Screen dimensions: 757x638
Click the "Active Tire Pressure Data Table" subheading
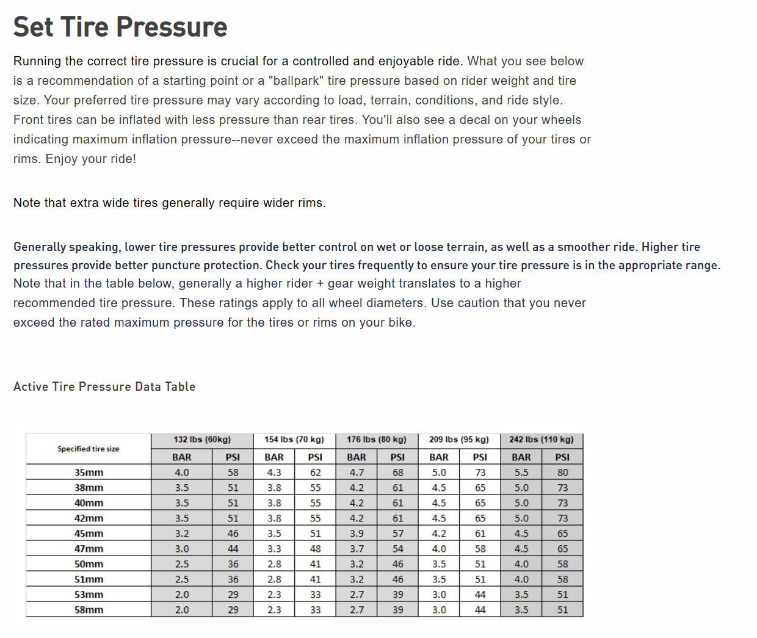(x=104, y=386)
